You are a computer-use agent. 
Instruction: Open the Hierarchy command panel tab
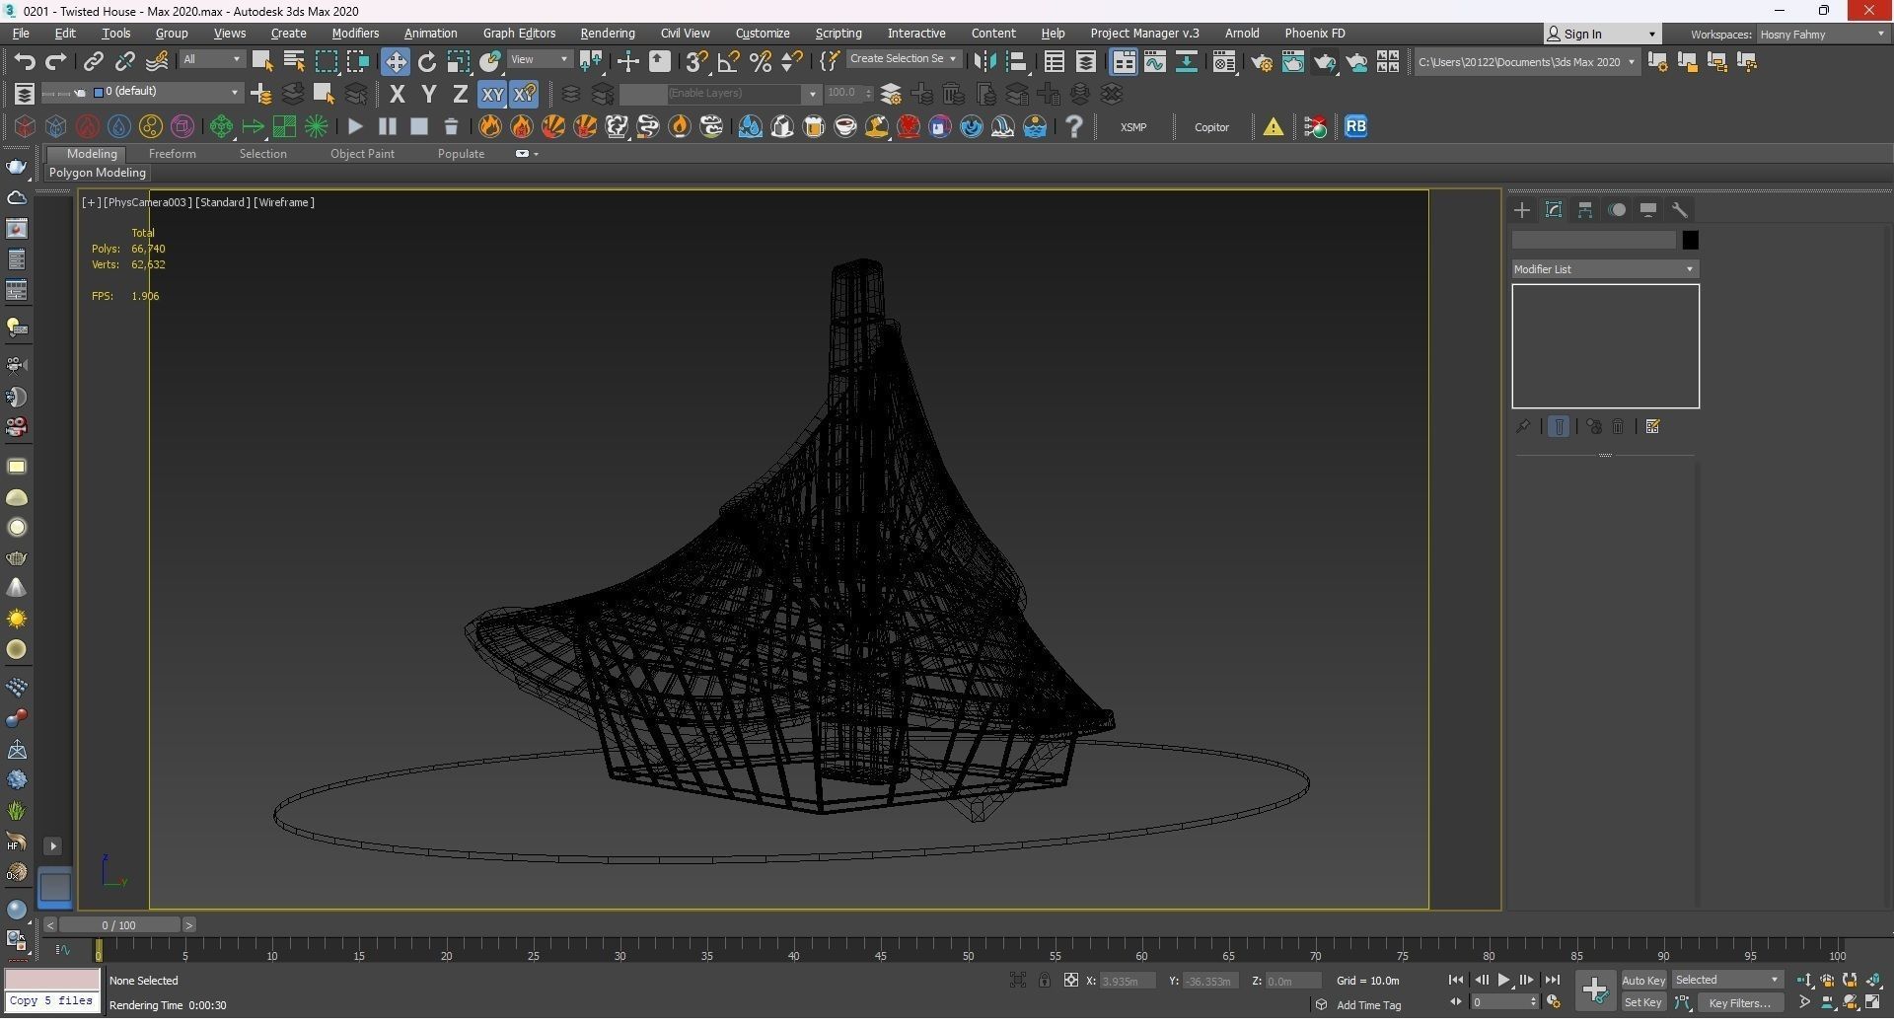click(1585, 210)
